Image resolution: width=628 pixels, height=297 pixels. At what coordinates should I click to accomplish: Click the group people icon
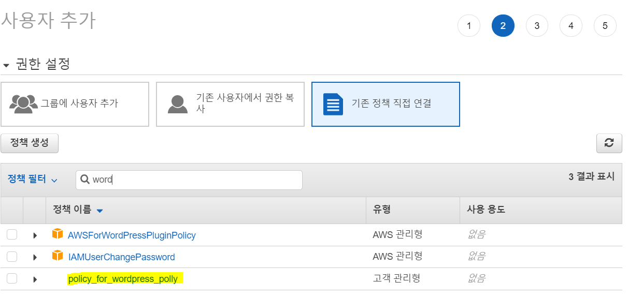(x=24, y=103)
